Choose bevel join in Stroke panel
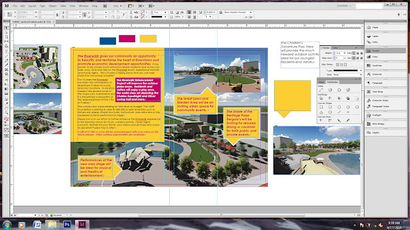This screenshot has width=410, height=230. tap(361, 58)
